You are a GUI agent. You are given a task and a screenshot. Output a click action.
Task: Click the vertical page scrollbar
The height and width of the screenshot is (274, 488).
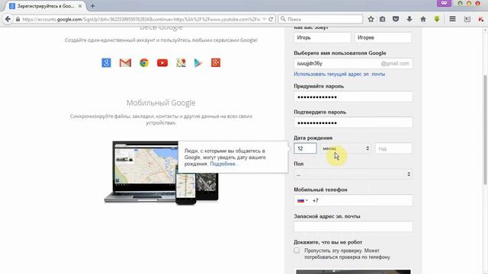[x=485, y=129]
